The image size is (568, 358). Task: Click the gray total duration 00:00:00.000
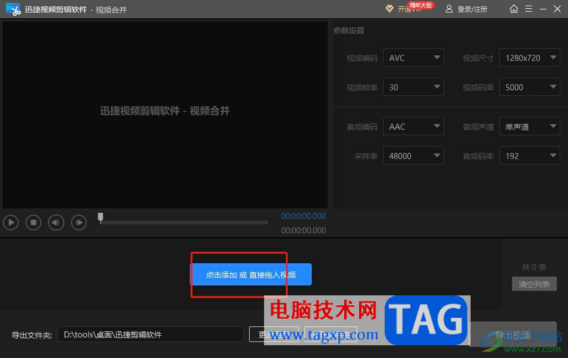coord(303,231)
